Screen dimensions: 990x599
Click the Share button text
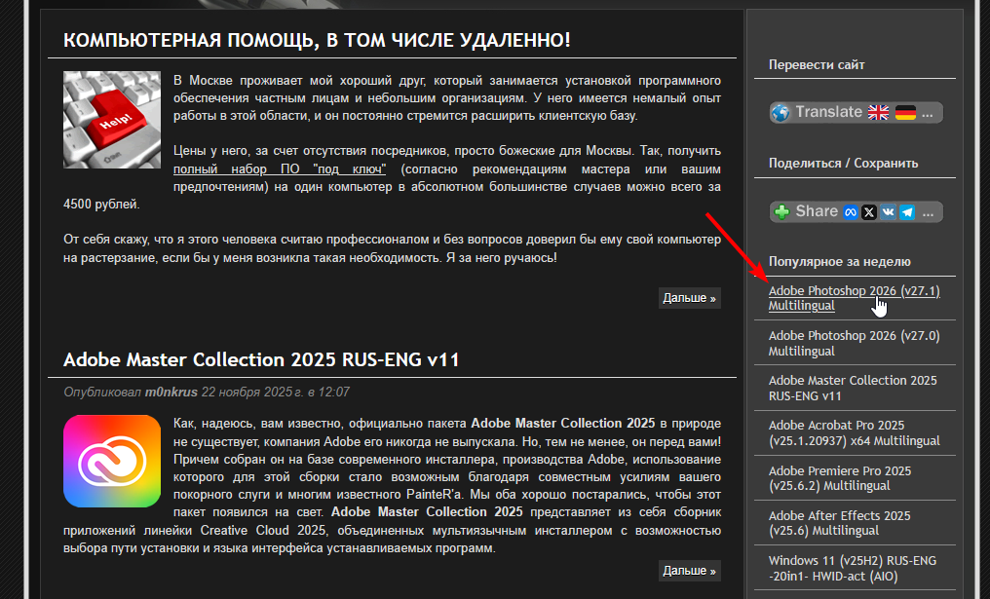click(817, 210)
